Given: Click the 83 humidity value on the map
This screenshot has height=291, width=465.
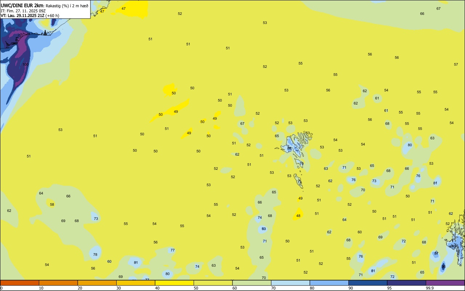Looking at the screenshot, I should (264, 229).
